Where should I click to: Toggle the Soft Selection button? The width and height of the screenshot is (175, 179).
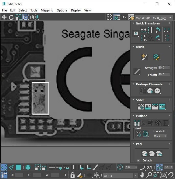click(x=120, y=167)
